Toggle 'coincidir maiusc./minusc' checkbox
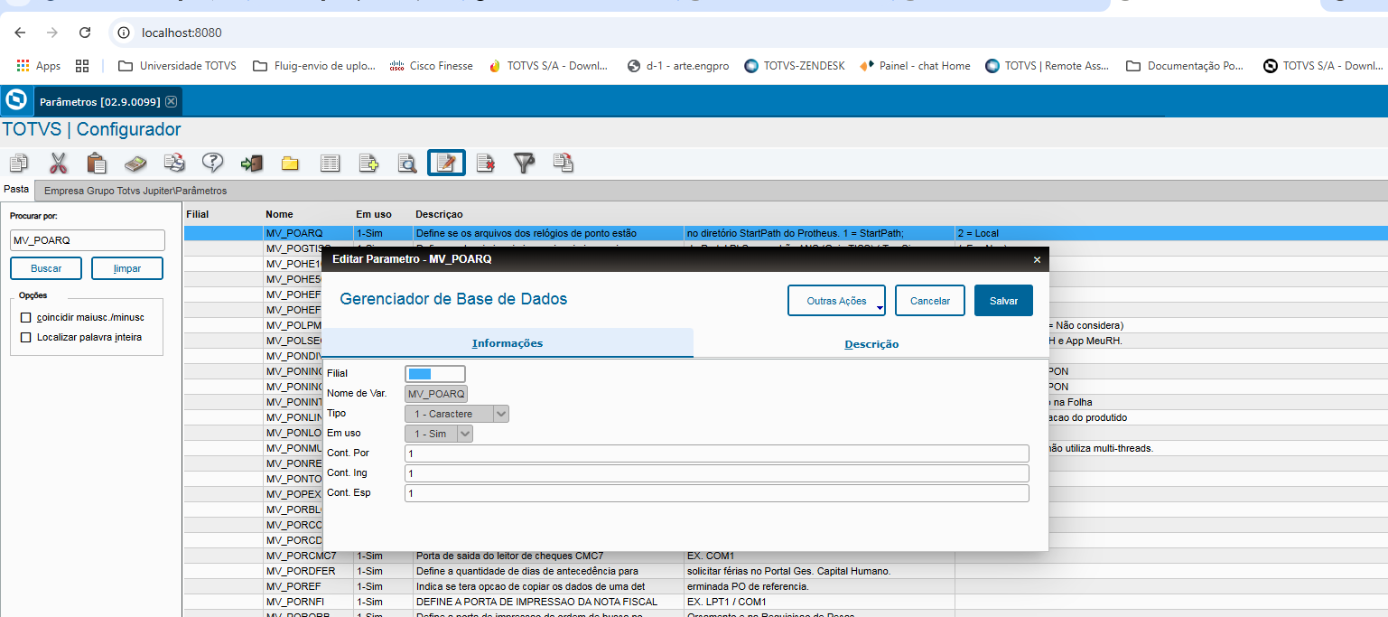 pyautogui.click(x=26, y=318)
